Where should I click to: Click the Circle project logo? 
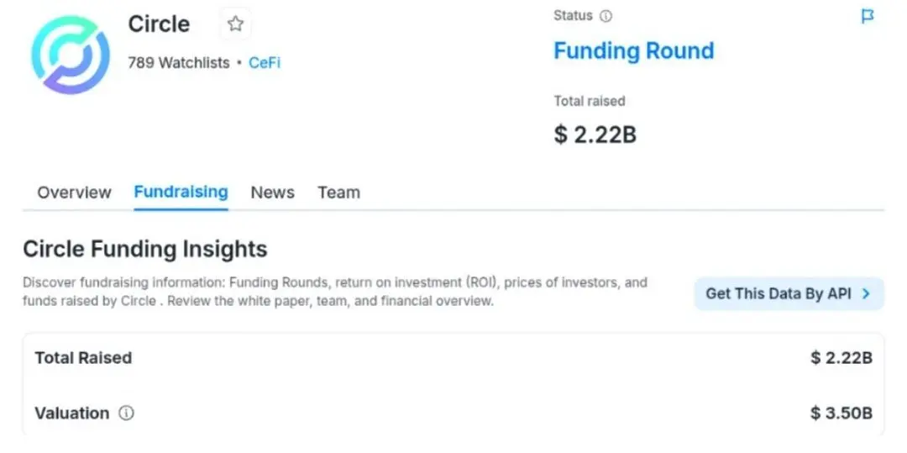[71, 53]
